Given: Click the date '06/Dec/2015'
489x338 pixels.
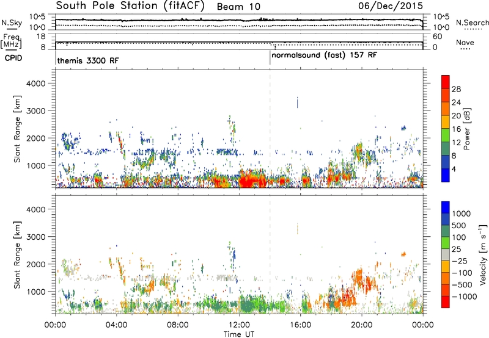Looking at the screenshot, I should 391,6.
